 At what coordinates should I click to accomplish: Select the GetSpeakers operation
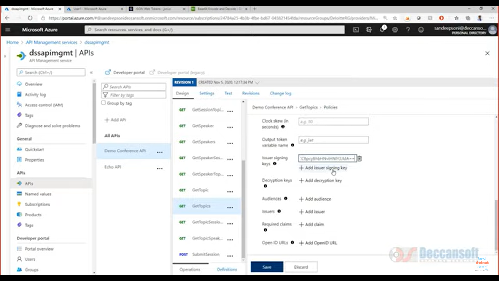pos(204,142)
